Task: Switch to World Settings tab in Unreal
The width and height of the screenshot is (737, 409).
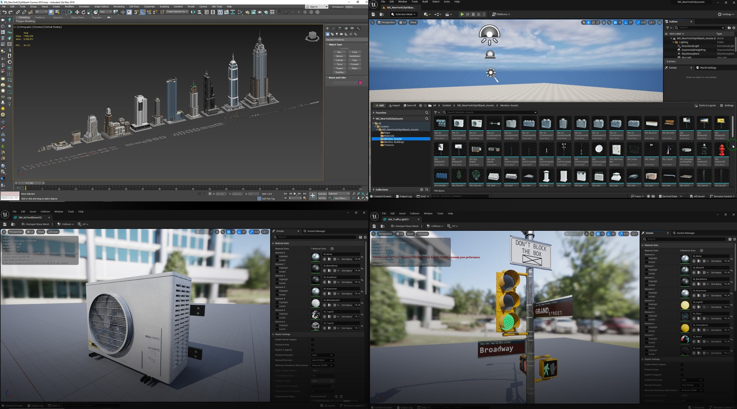Action: (706, 68)
